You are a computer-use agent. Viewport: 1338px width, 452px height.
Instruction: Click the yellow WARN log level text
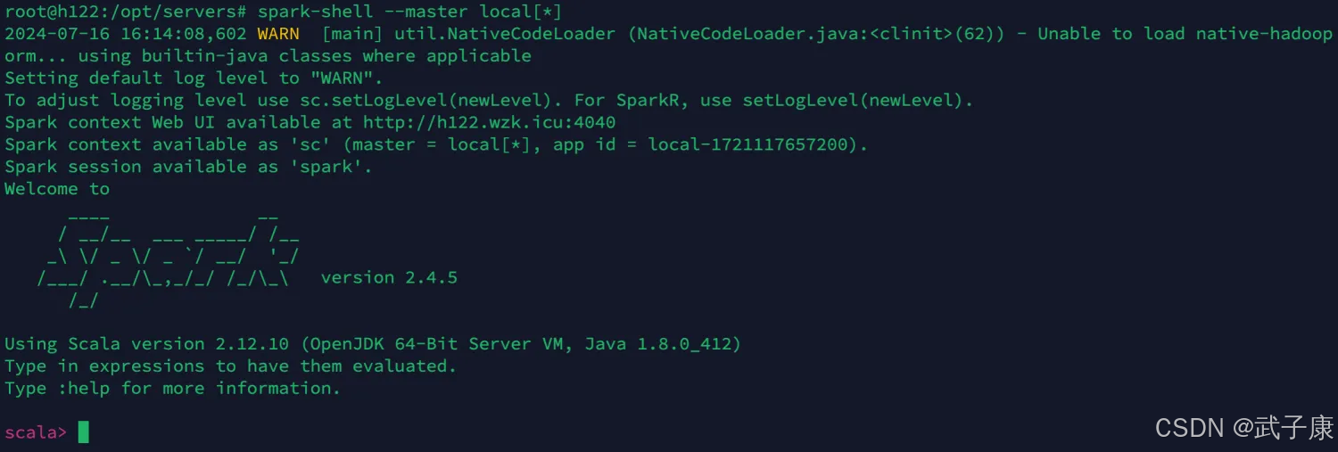(278, 34)
